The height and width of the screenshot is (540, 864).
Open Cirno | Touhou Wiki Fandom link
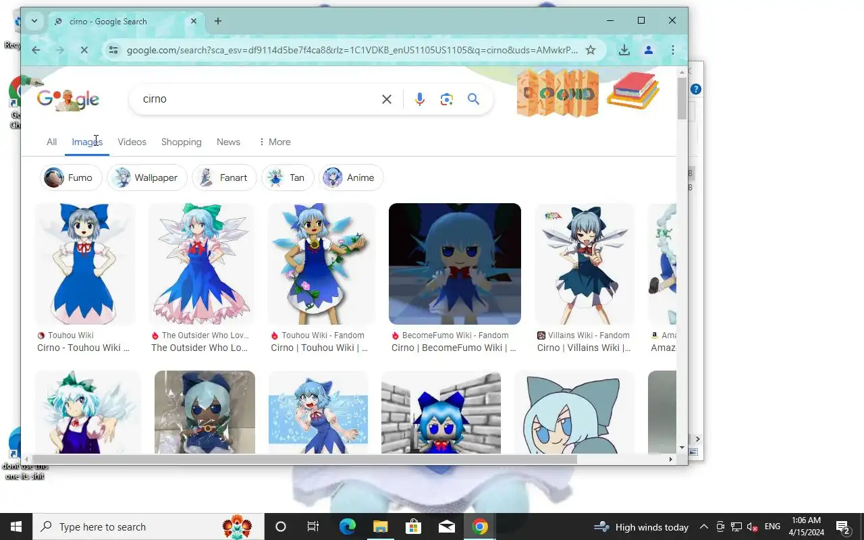point(319,348)
